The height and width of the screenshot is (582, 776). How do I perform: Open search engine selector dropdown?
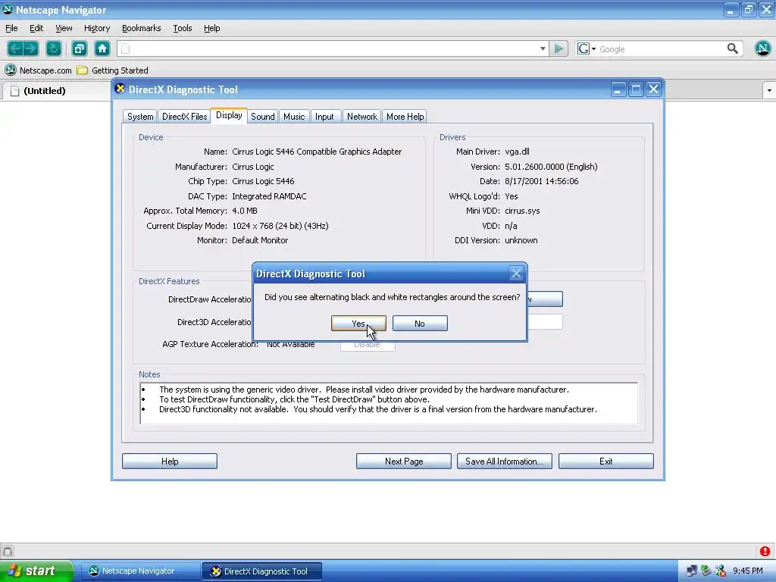pyautogui.click(x=586, y=48)
